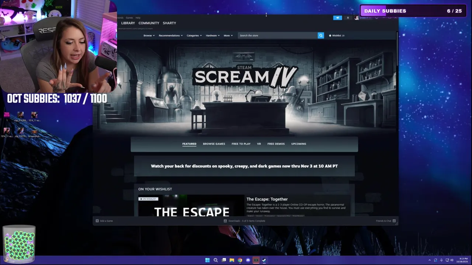
Task: Select the pink desktop icon labeled 1
Action: 7,116
